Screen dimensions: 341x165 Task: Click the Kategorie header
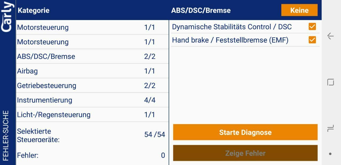33,11
